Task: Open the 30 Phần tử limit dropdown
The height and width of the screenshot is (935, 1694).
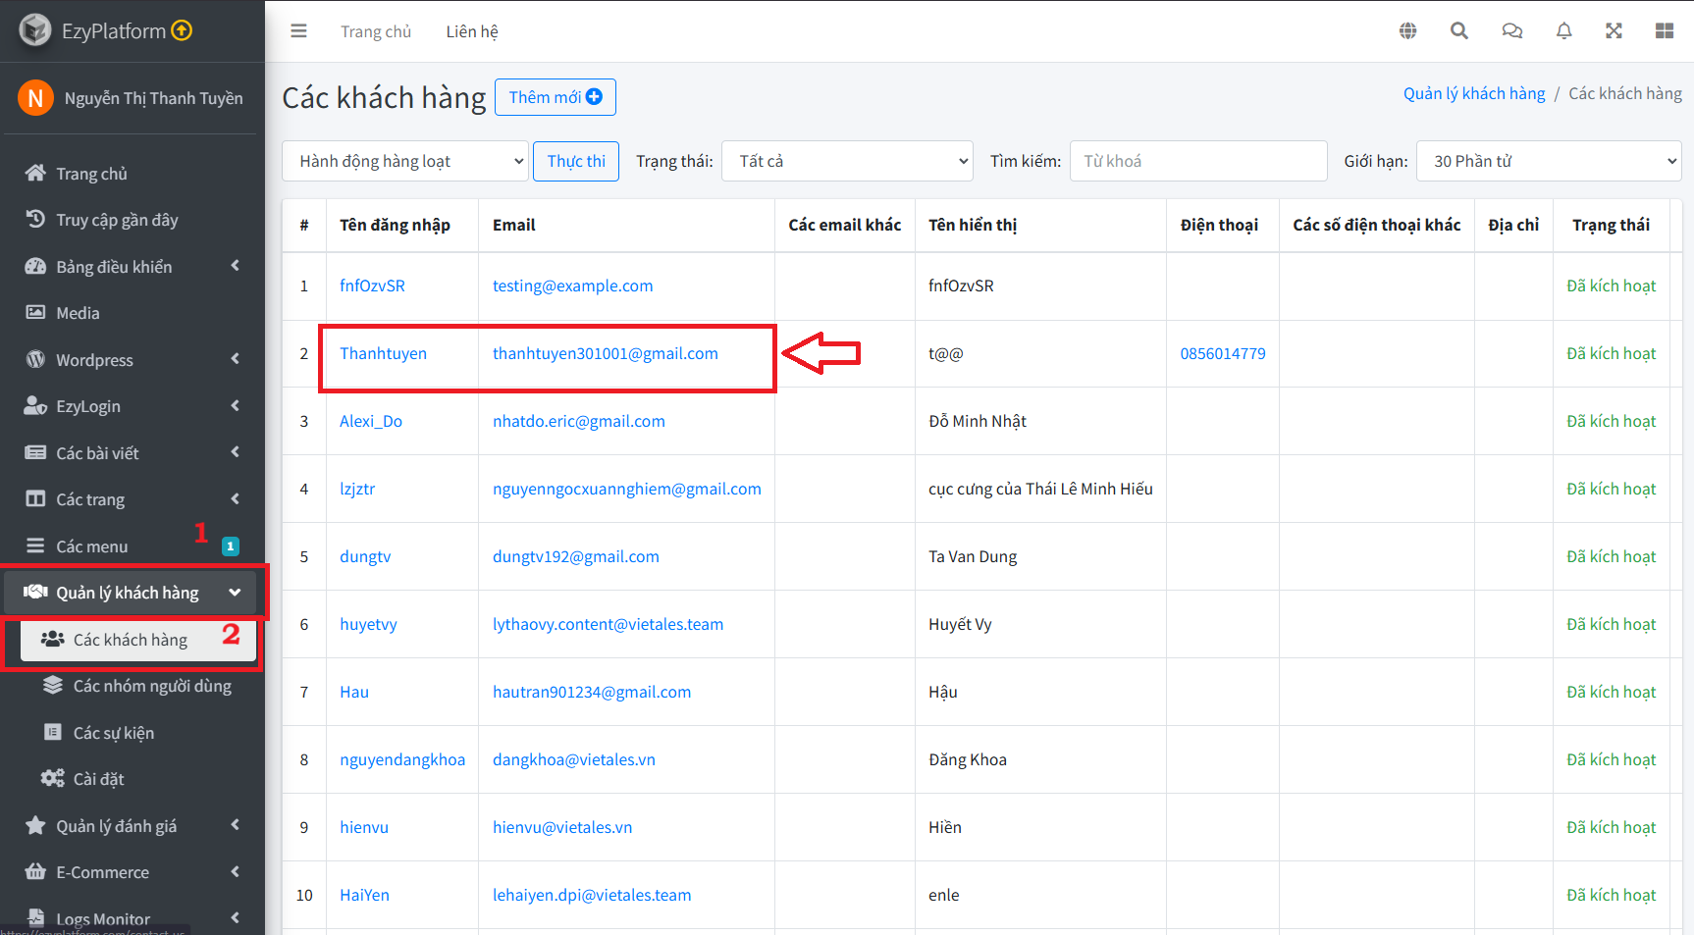Action: point(1549,161)
